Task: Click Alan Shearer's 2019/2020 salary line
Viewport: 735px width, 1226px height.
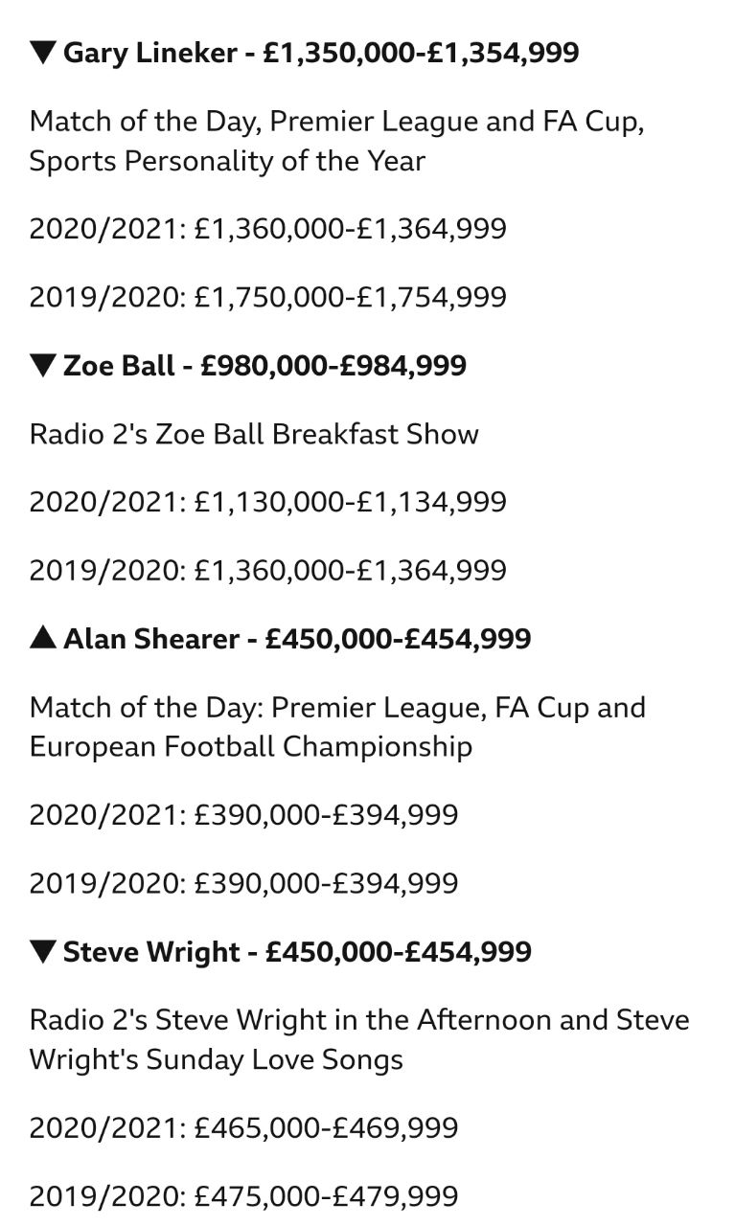Action: tap(244, 883)
